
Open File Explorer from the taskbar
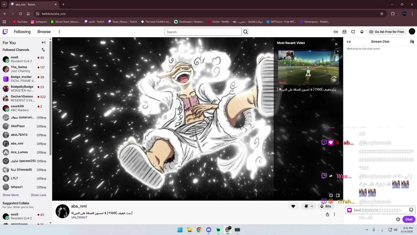tap(189, 230)
